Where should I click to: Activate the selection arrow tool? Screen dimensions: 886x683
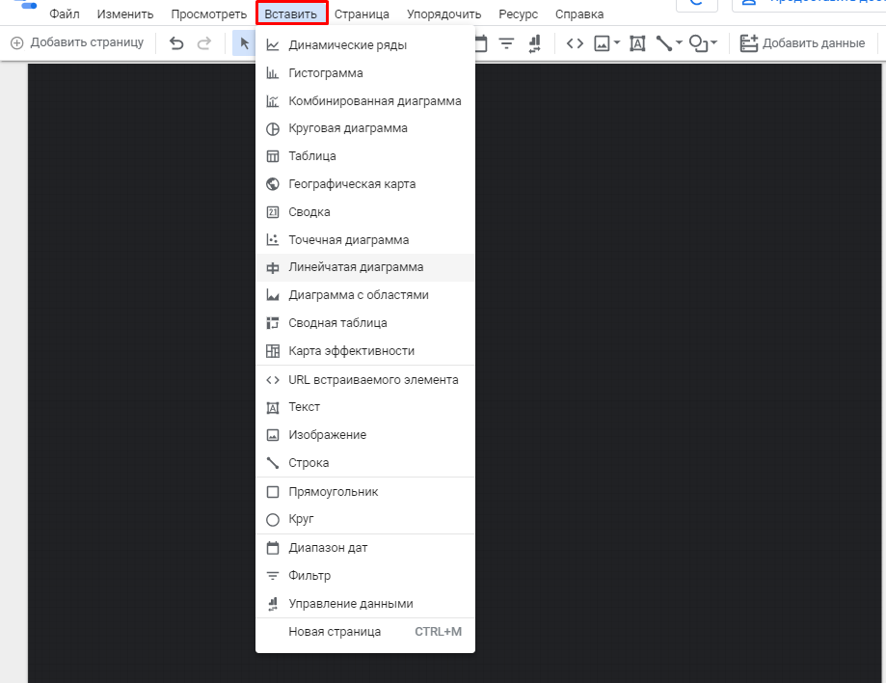coord(245,43)
